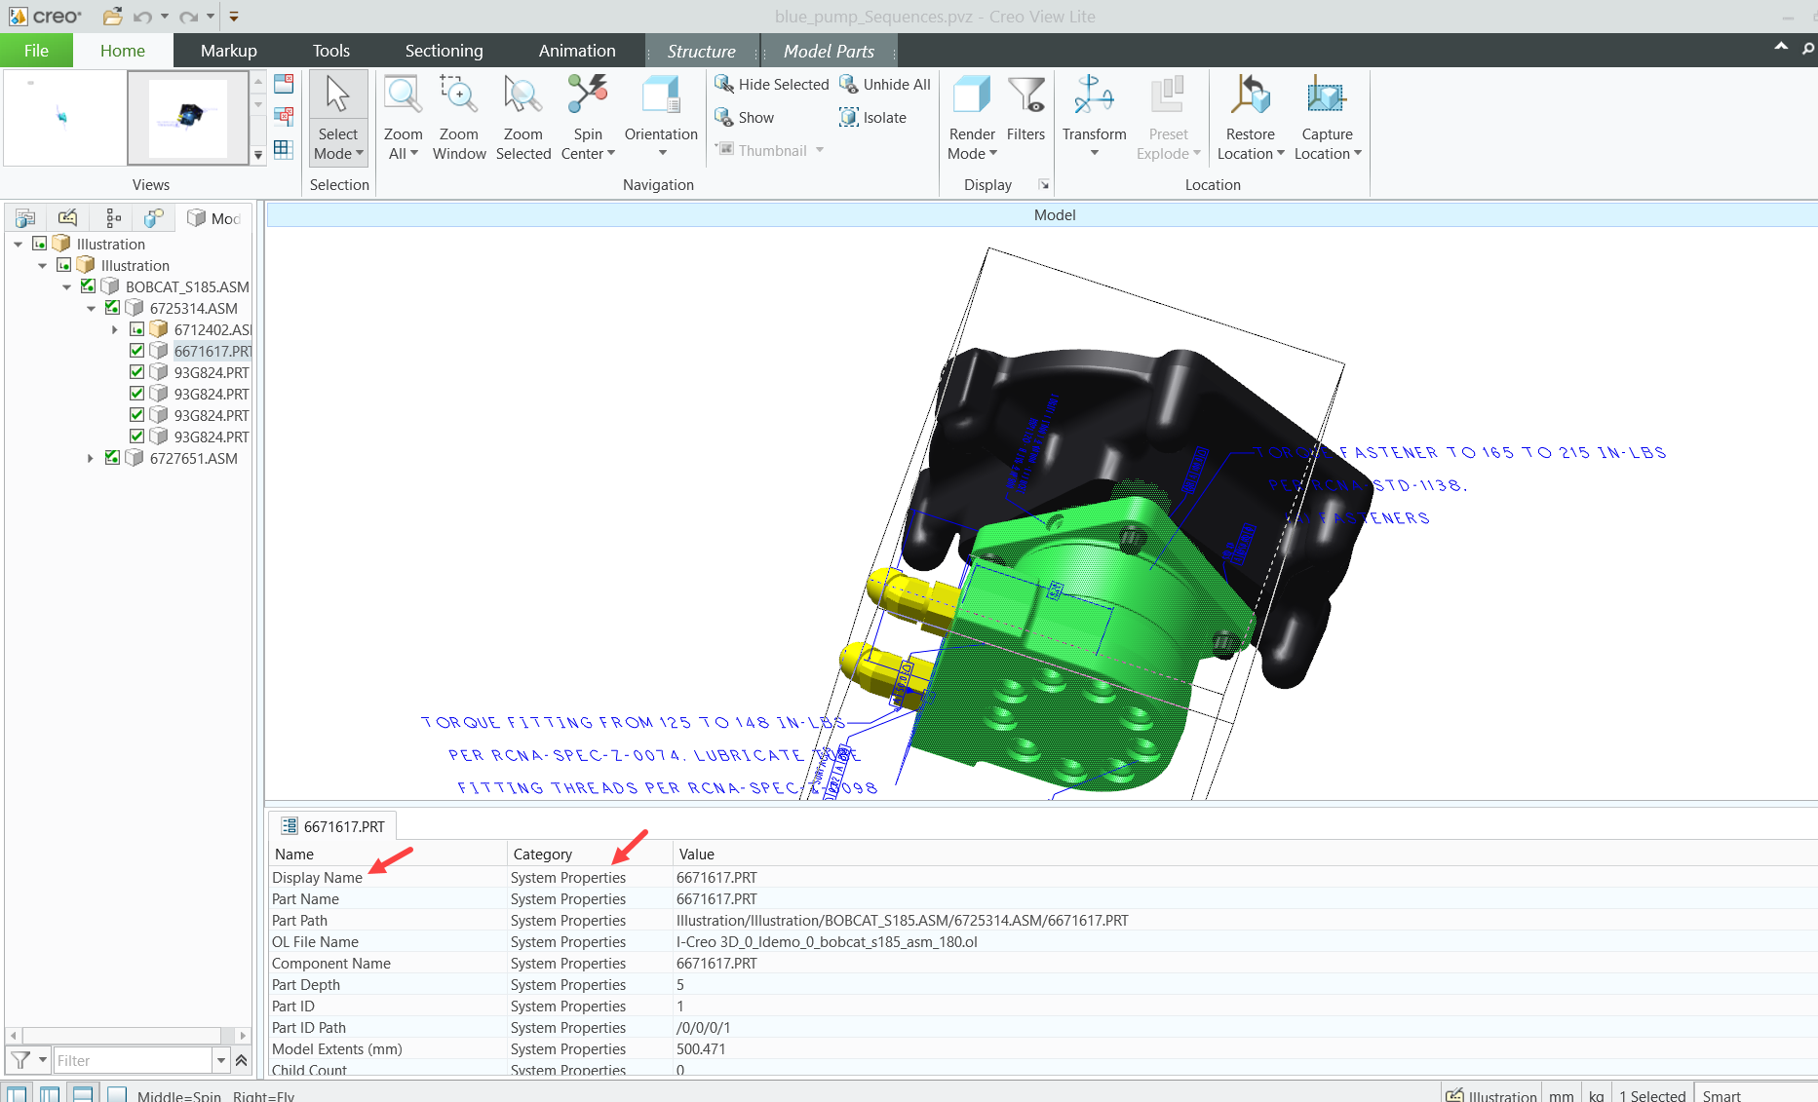The image size is (1818, 1102).
Task: Open the customize quick access toolbar dropdown
Action: pyautogui.click(x=234, y=17)
